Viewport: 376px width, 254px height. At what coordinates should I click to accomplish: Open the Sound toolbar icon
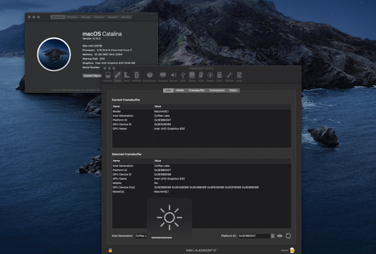(x=174, y=77)
